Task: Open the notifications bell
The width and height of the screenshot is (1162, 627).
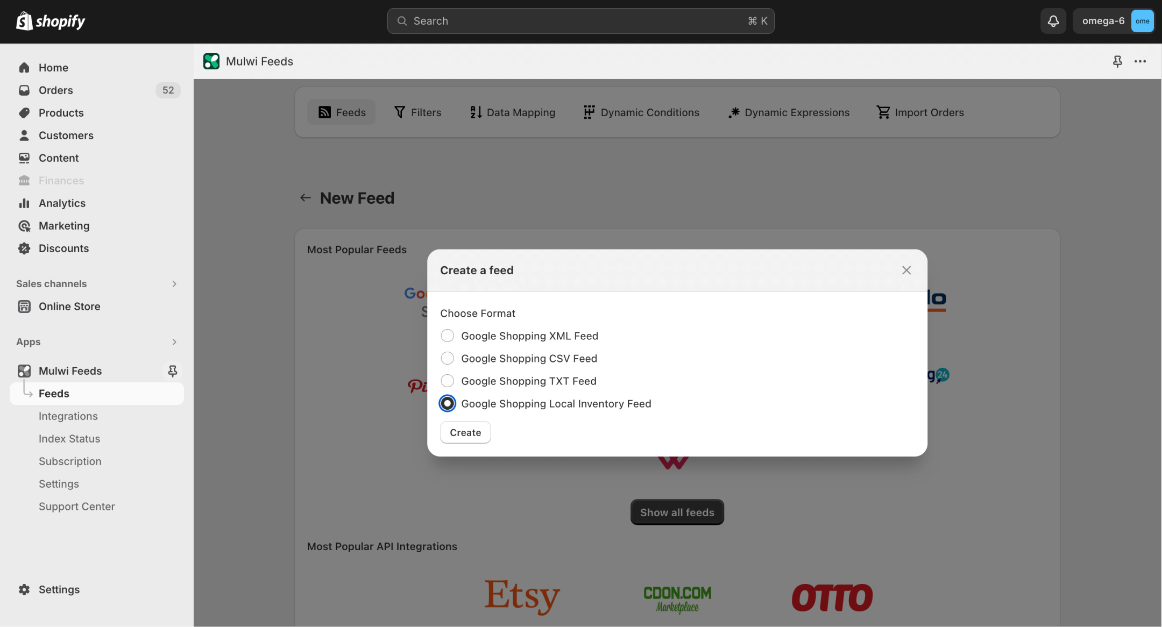Action: 1053,21
